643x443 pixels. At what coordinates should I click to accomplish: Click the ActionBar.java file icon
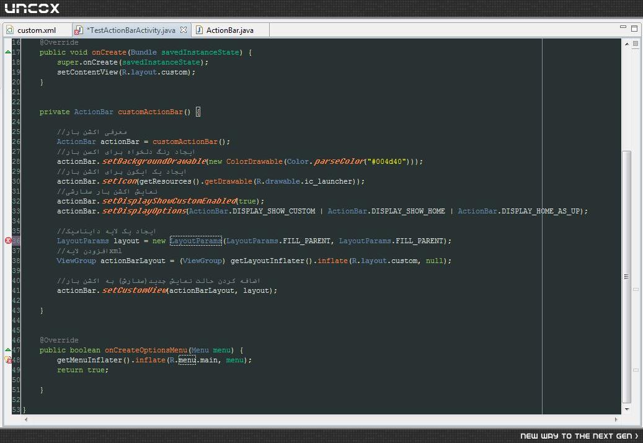[x=199, y=30]
